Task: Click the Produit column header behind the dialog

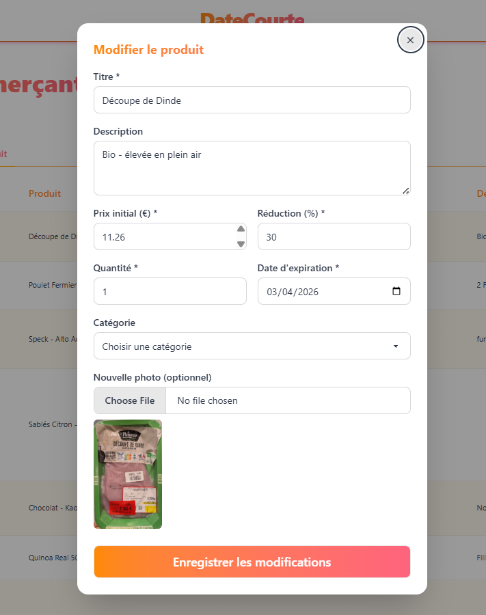Action: [44, 193]
